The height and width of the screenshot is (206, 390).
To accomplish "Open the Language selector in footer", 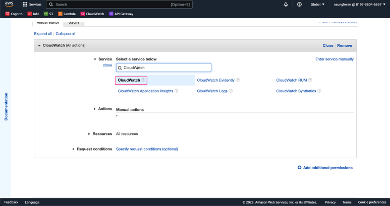I will [x=32, y=202].
